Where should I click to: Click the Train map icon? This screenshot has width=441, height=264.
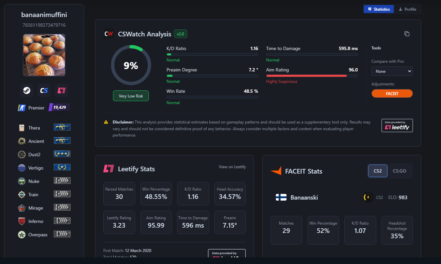(22, 195)
